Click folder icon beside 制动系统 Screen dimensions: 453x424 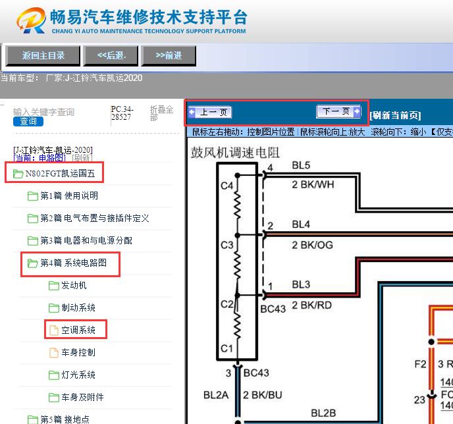(x=54, y=308)
